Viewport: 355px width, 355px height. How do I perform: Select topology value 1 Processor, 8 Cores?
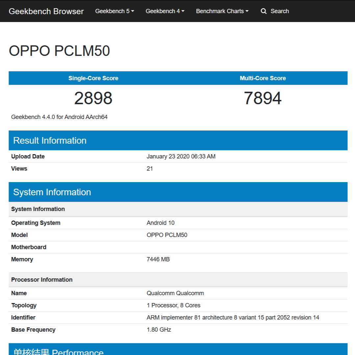point(174,305)
